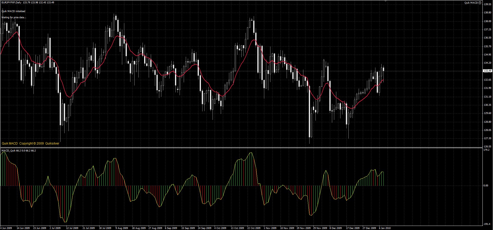Screen dimensions: 493x230
Task: Click the 4 Oct 2009 date label
Action: click(220, 228)
